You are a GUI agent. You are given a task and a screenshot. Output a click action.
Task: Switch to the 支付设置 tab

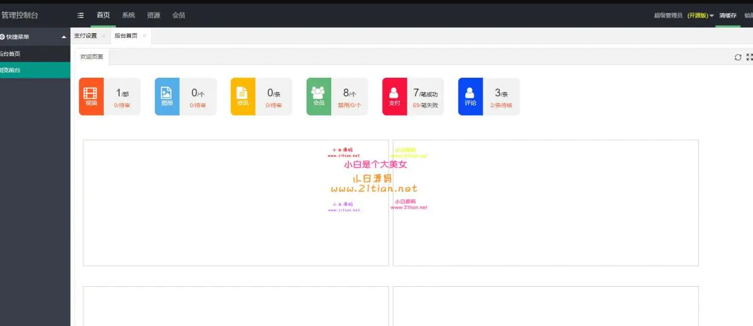tap(85, 36)
